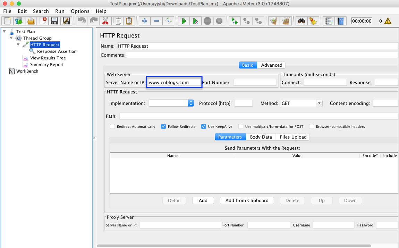This screenshot has width=399, height=248.
Task: Switch to the Advanced tab
Action: click(x=271, y=65)
